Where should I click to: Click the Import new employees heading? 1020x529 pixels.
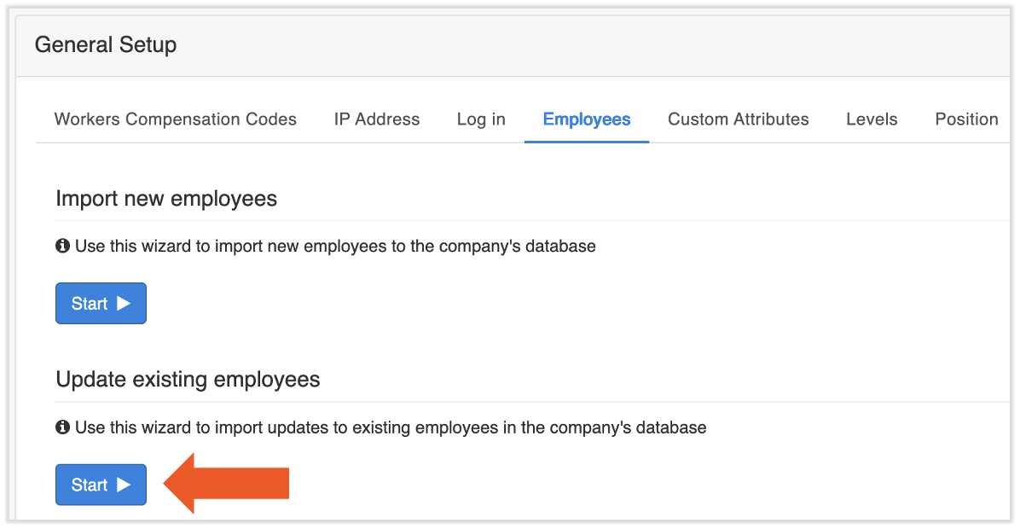[166, 198]
